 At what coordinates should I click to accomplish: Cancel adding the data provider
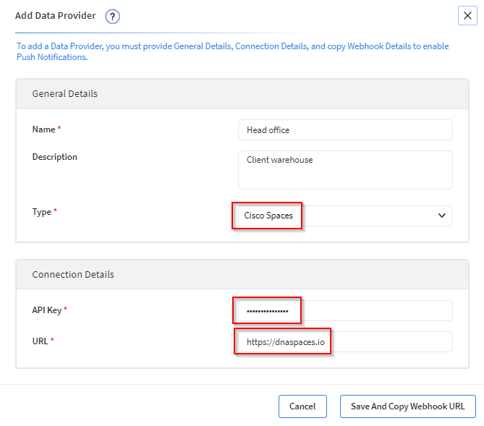tap(302, 406)
